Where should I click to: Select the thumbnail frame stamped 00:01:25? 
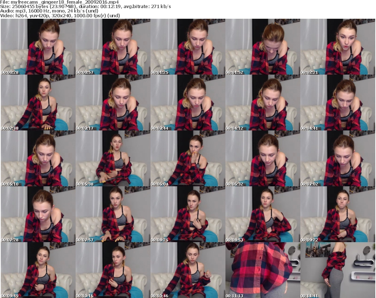pyautogui.click(x=188, y=47)
